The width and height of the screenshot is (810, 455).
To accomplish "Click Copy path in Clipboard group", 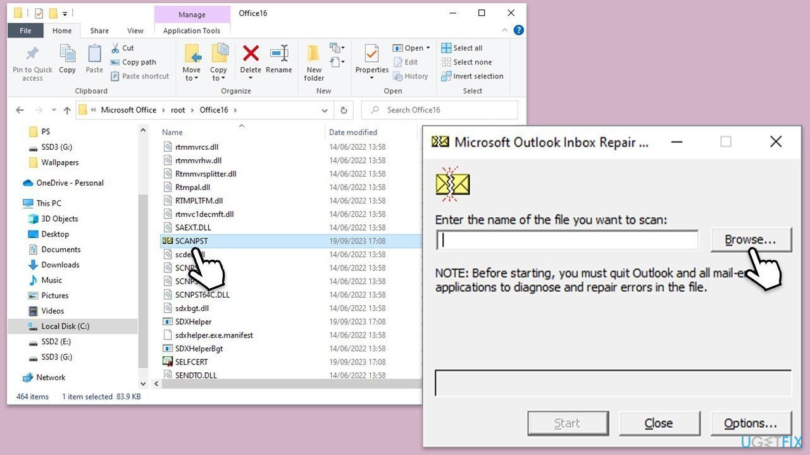I will pyautogui.click(x=134, y=62).
